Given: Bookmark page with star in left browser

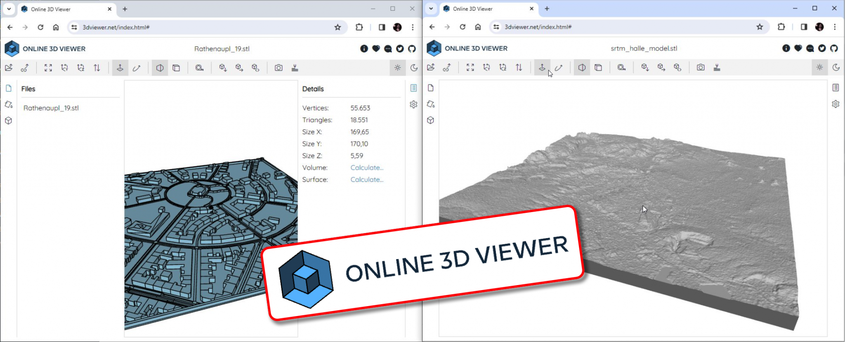Looking at the screenshot, I should [x=338, y=27].
